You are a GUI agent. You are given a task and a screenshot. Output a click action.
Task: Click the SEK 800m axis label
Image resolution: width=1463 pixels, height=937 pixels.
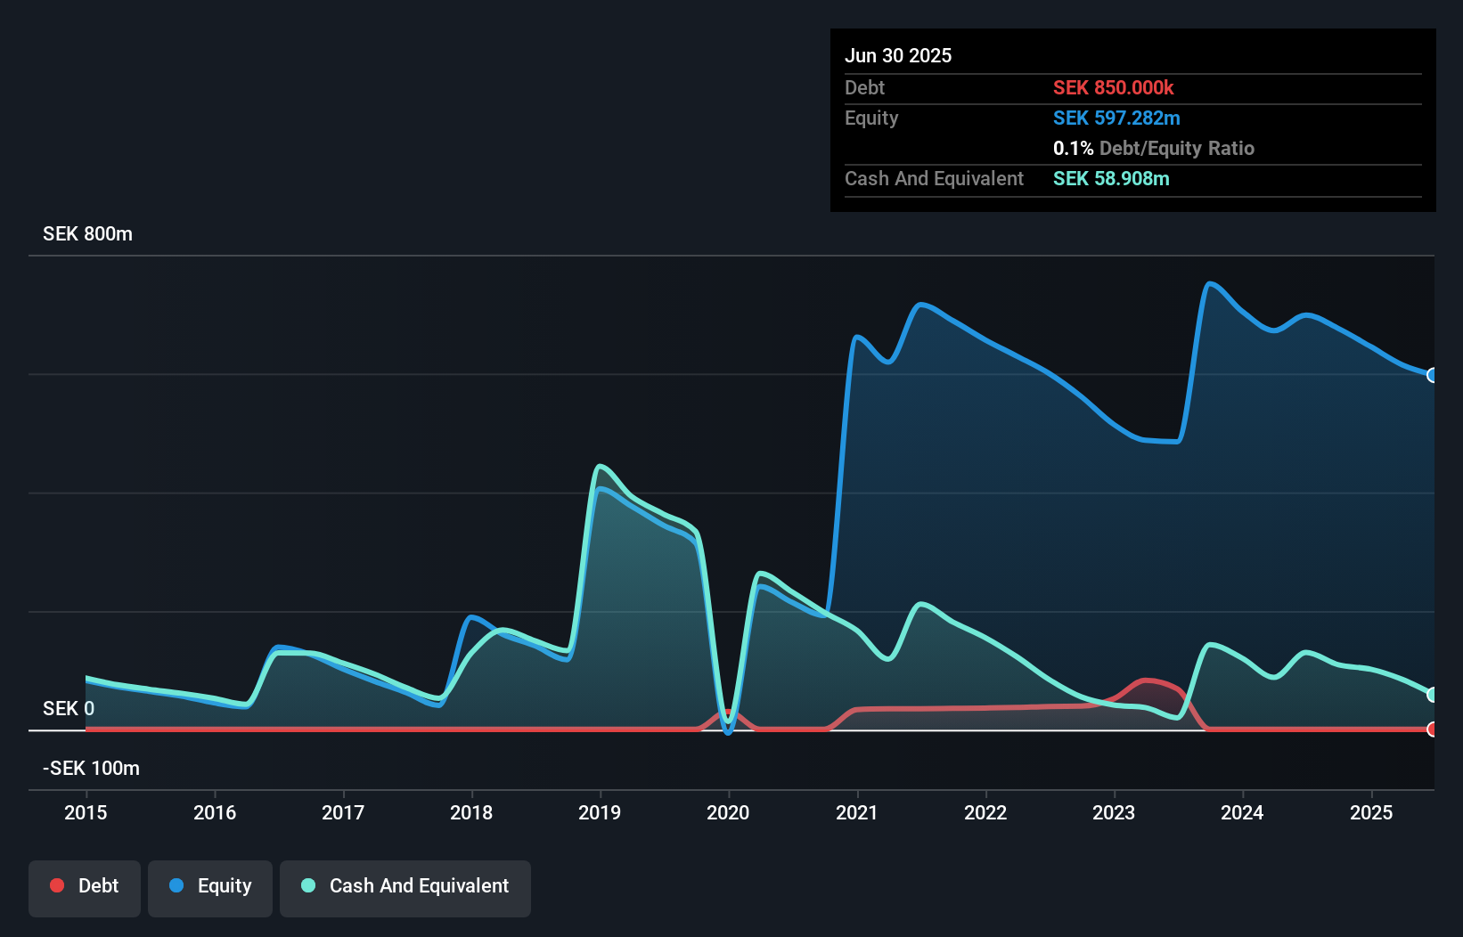pos(86,233)
